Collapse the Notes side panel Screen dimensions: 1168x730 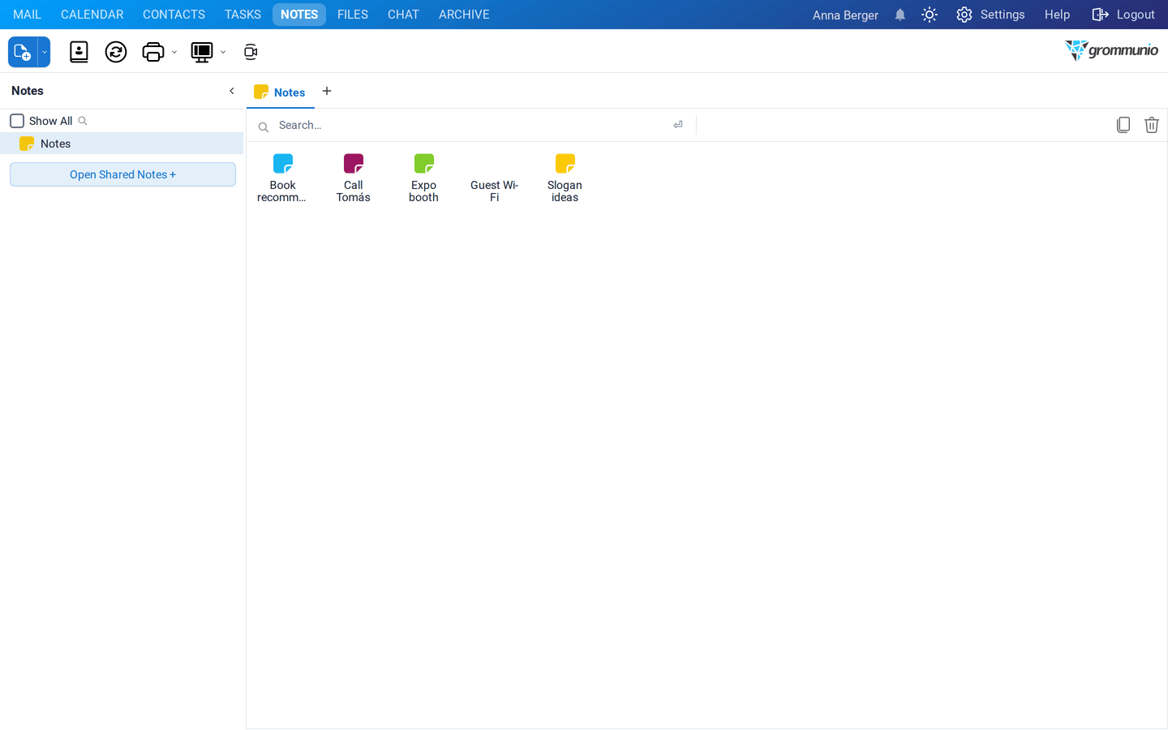click(x=232, y=91)
